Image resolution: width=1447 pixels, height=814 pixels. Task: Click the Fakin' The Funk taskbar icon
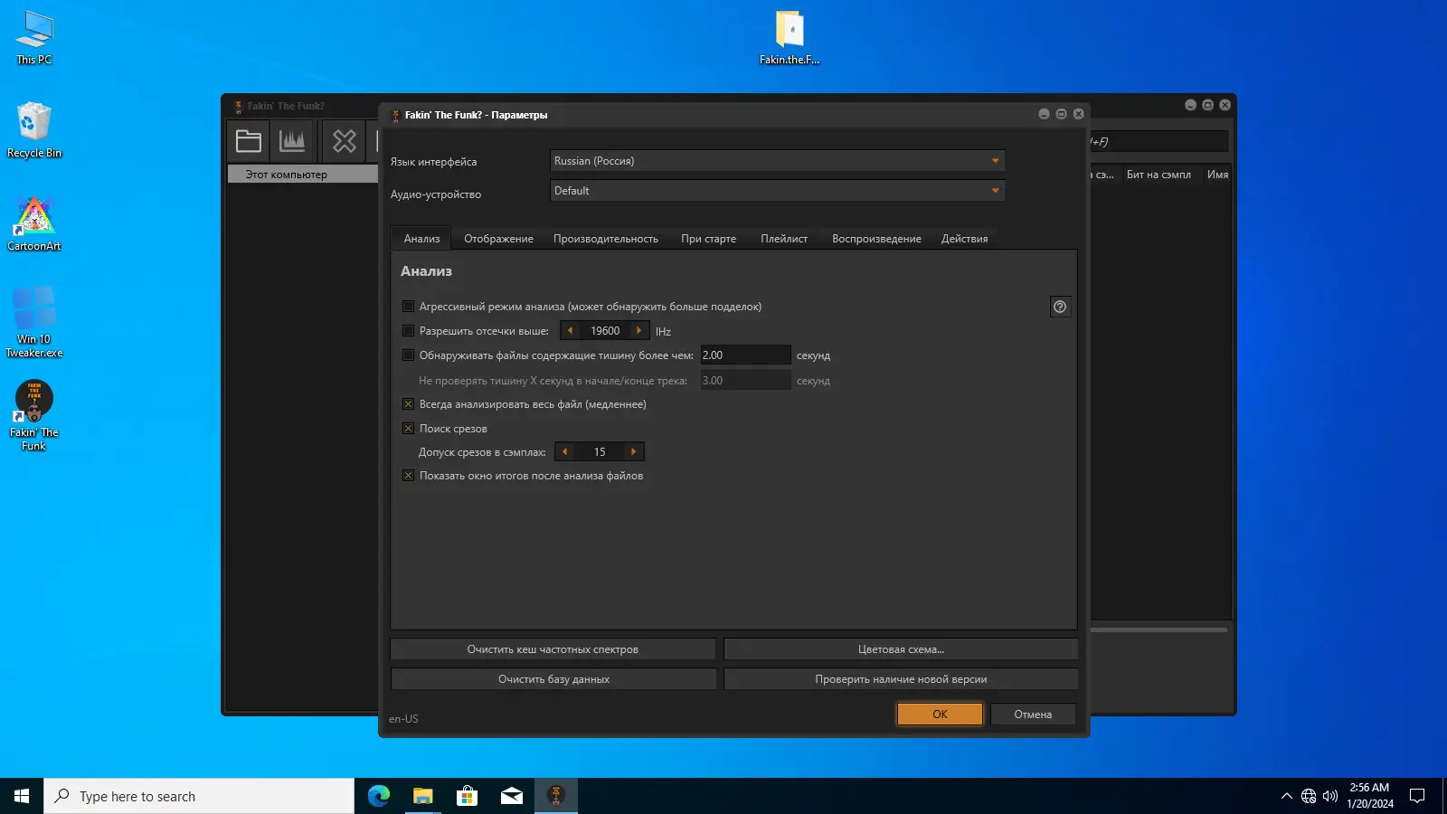[556, 796]
